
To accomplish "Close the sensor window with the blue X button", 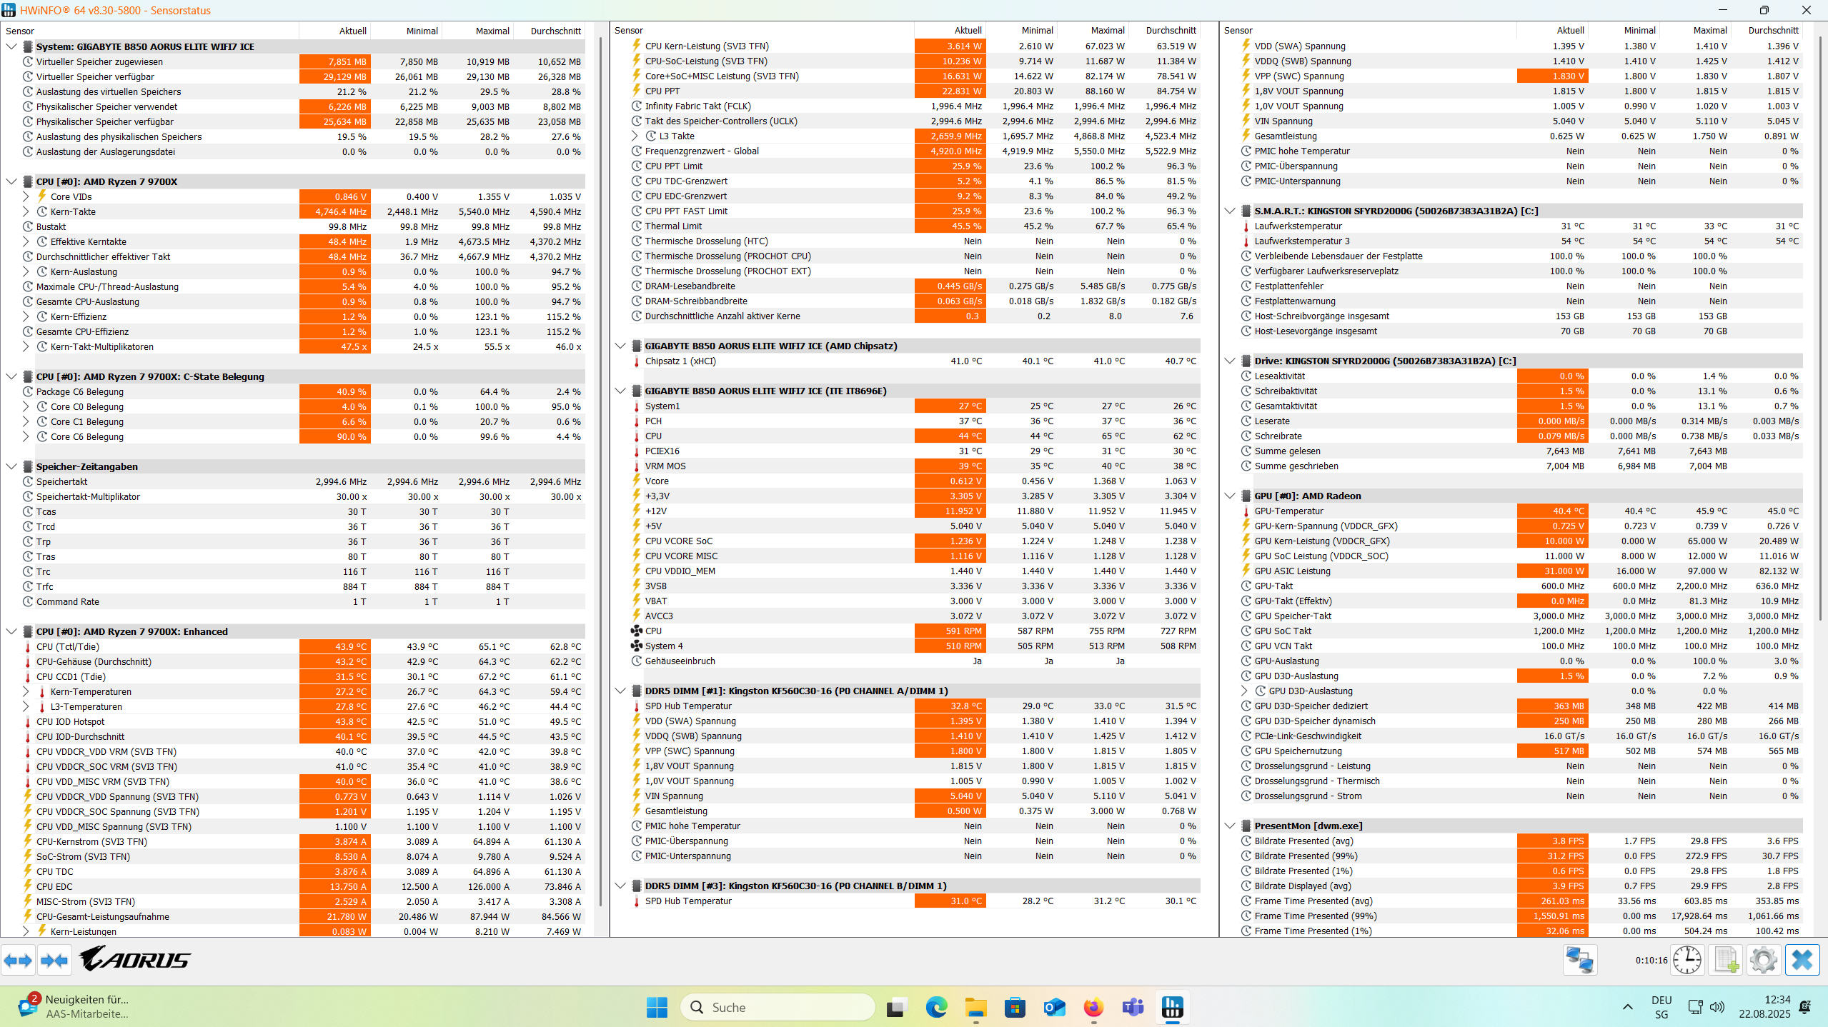I will tap(1802, 960).
